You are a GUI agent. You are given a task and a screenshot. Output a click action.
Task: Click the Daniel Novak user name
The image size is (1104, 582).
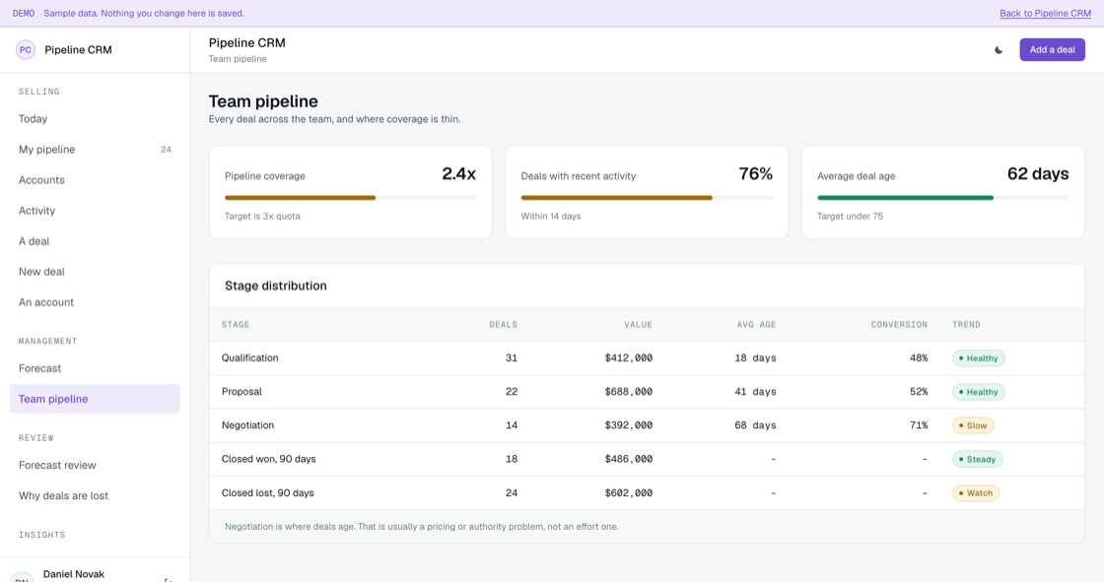tap(74, 574)
